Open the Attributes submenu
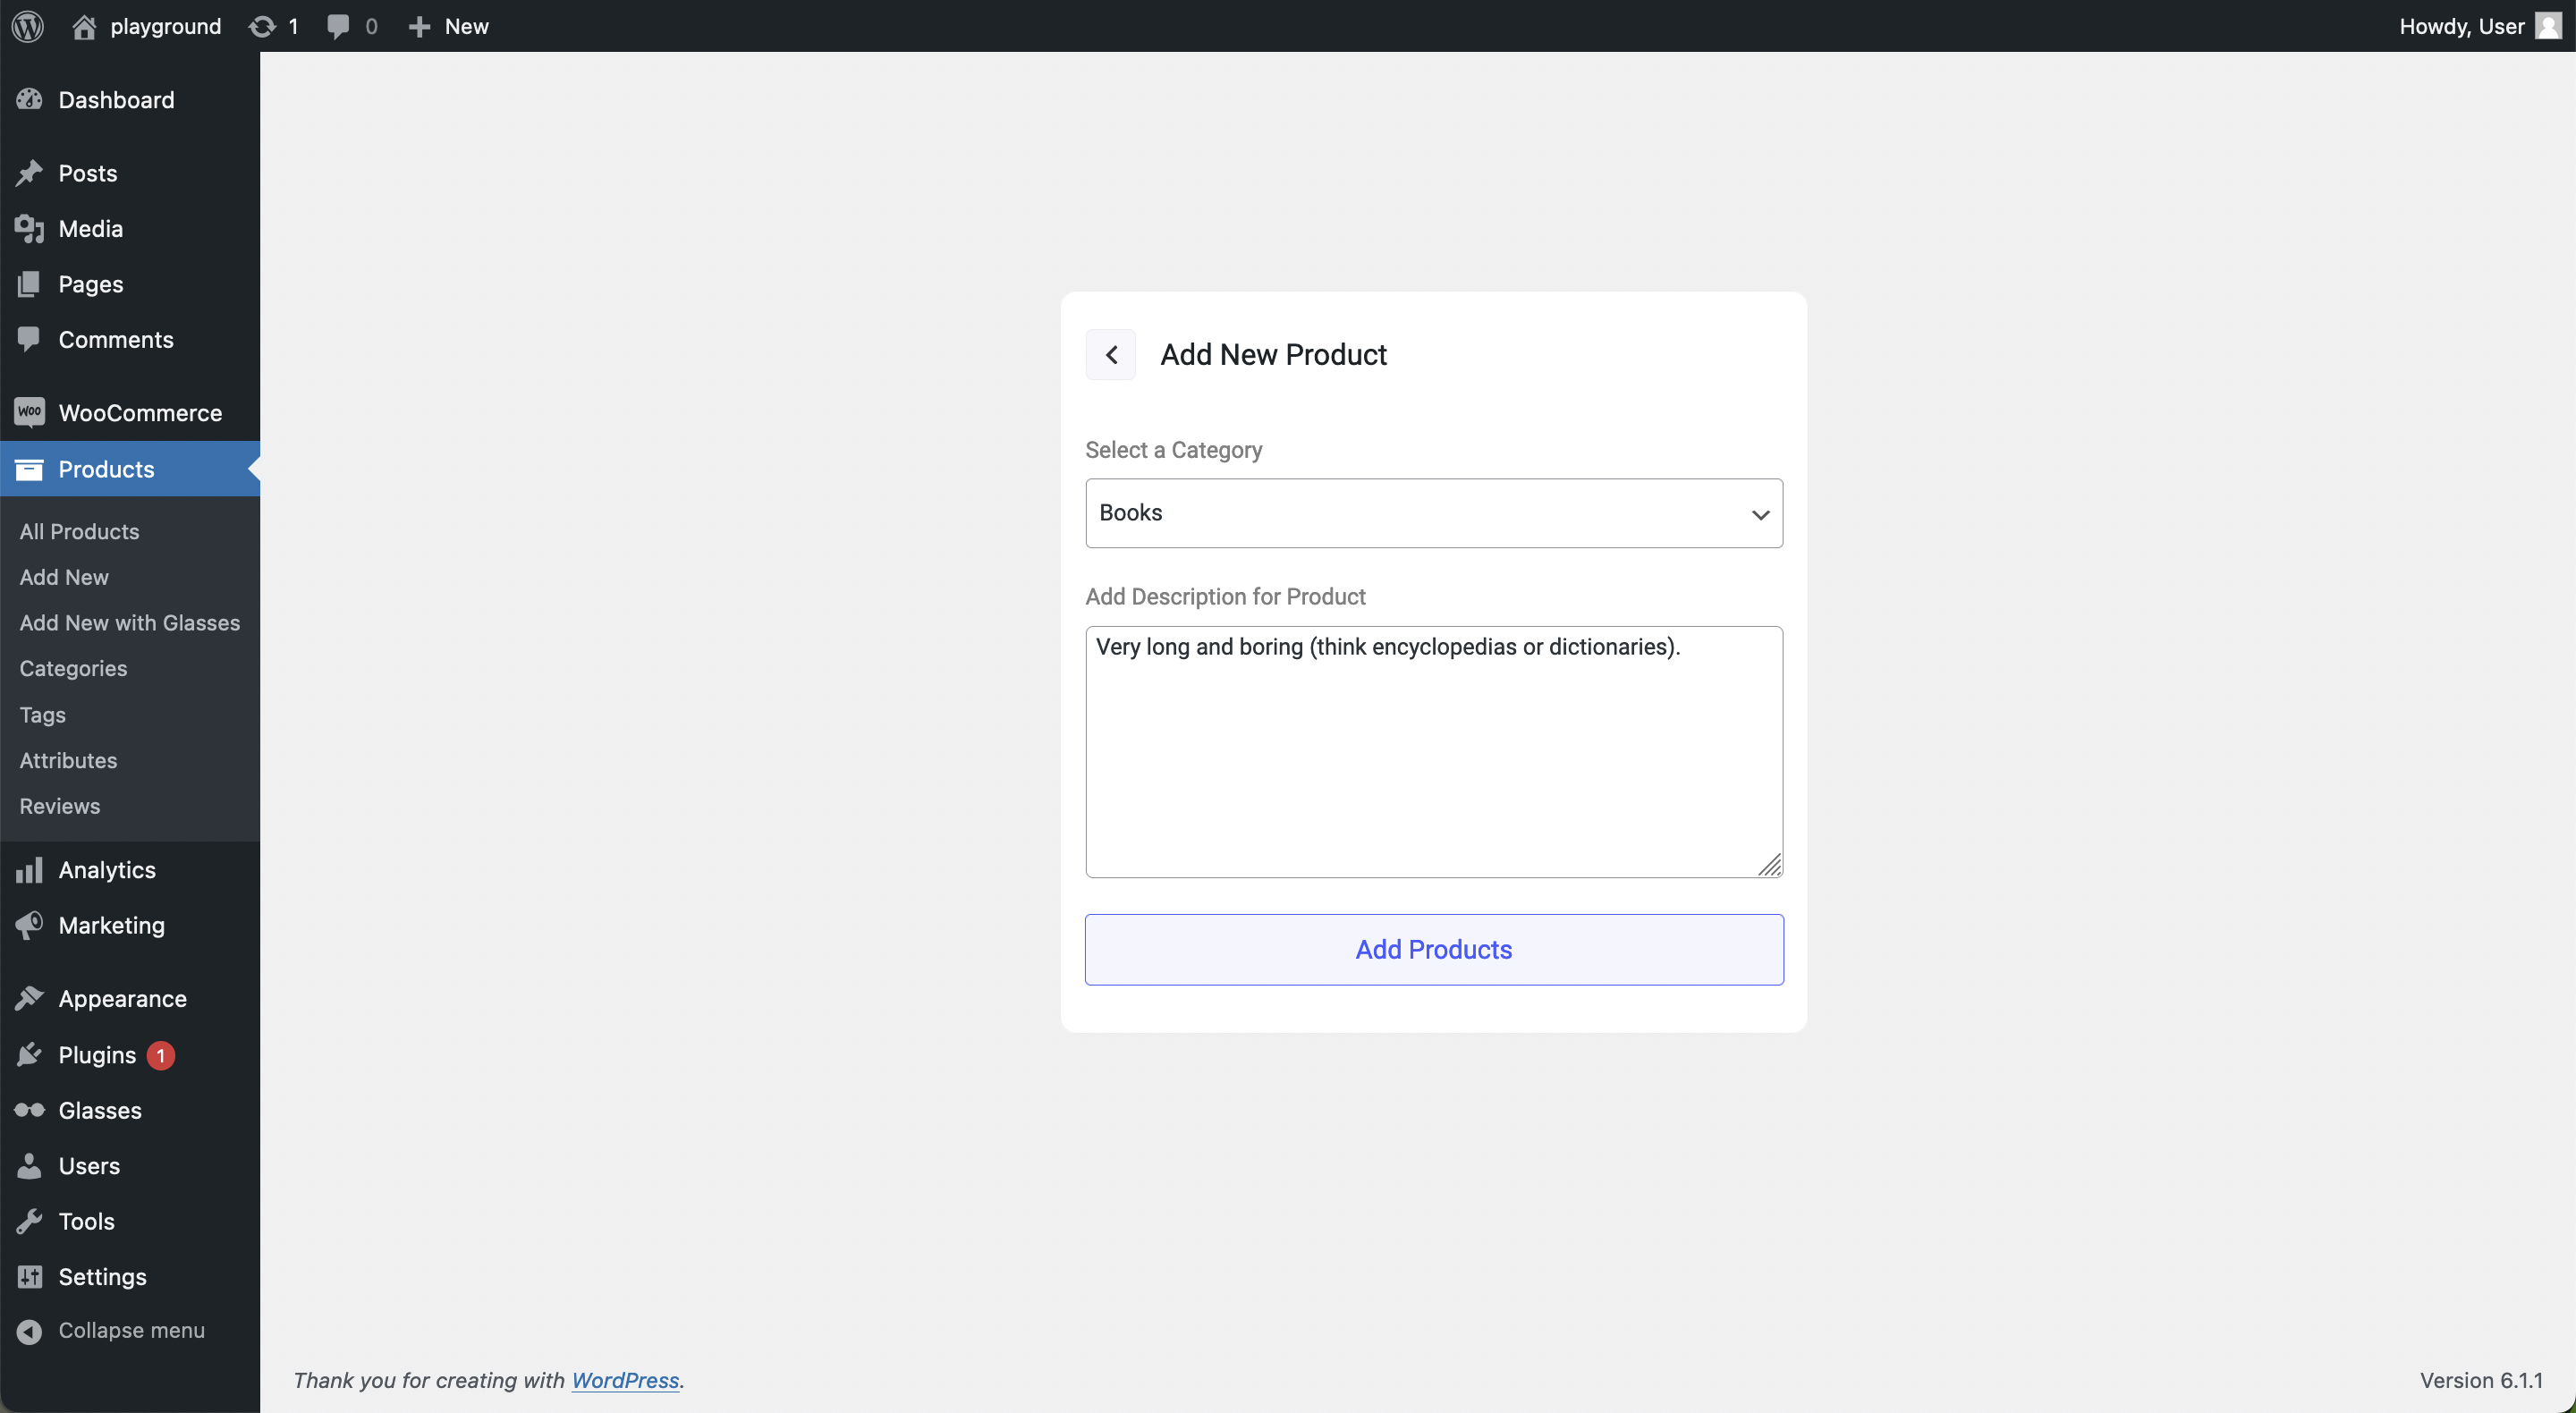 68,760
